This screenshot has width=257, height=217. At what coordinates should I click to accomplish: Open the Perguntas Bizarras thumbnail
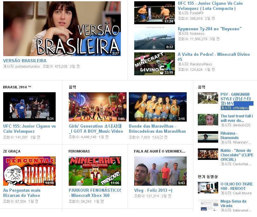[29, 171]
